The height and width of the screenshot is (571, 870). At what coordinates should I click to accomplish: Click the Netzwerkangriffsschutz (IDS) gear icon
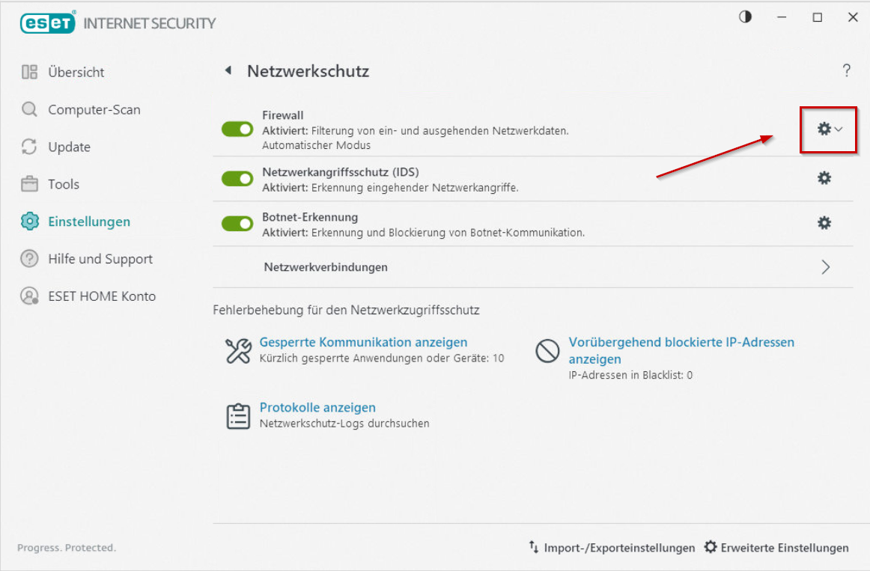[824, 178]
